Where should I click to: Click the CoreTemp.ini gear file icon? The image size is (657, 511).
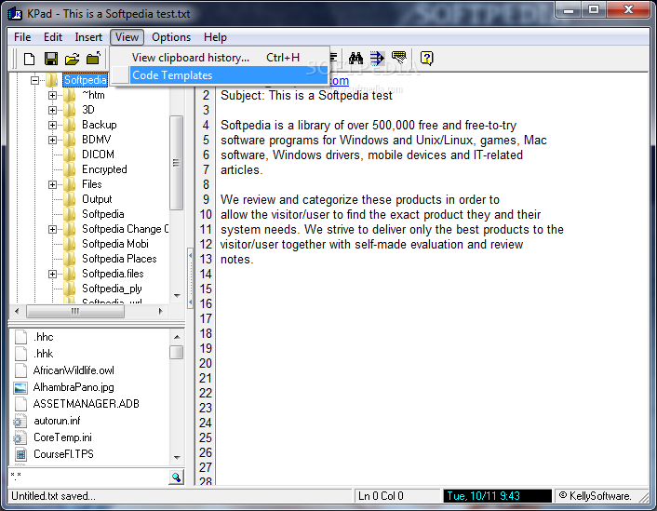(20, 437)
